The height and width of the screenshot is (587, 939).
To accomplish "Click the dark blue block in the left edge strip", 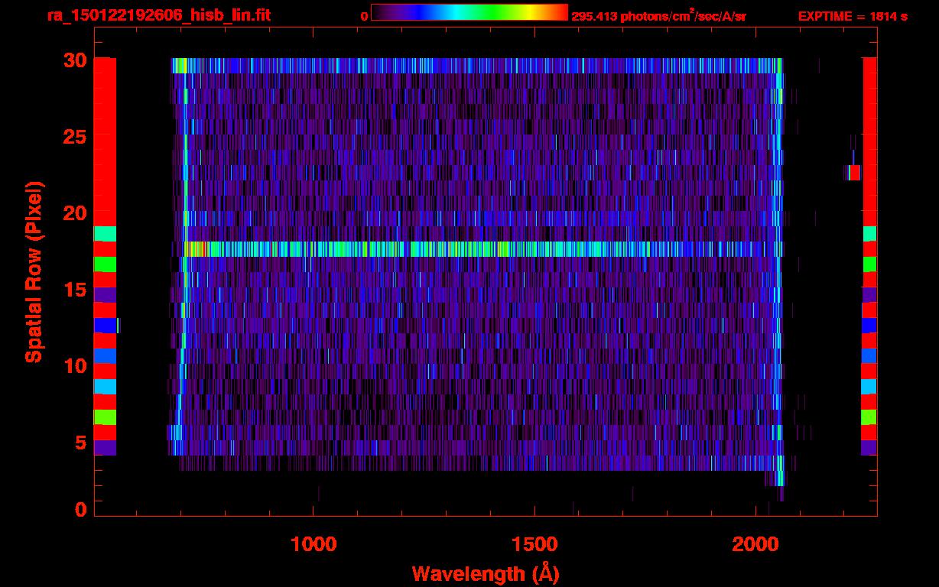I will pyautogui.click(x=105, y=326).
